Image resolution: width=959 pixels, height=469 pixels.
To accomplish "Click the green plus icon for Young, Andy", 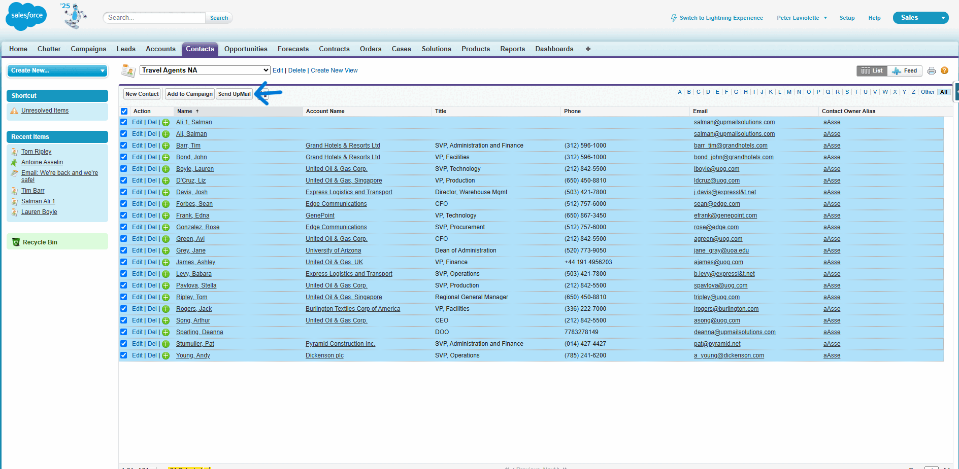I will tap(166, 356).
